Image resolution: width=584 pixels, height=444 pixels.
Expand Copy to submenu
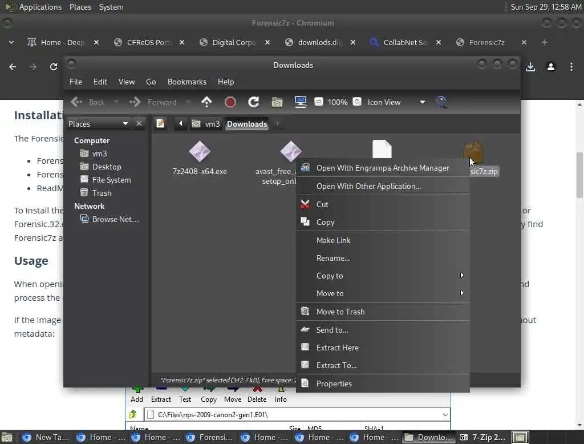[x=383, y=276]
